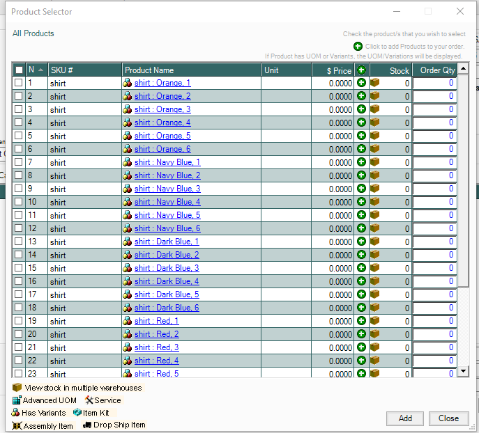The width and height of the screenshot is (479, 433).
Task: Click green plus icon in row 7
Action: point(361,162)
